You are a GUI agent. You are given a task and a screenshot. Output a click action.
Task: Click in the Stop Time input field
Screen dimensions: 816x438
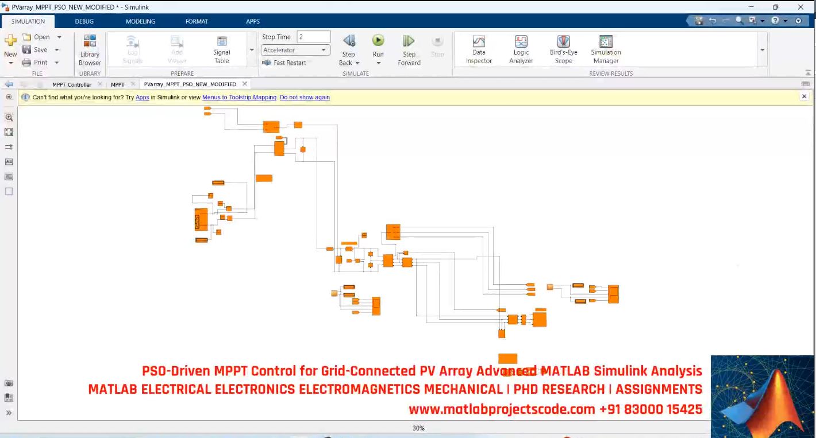313,36
